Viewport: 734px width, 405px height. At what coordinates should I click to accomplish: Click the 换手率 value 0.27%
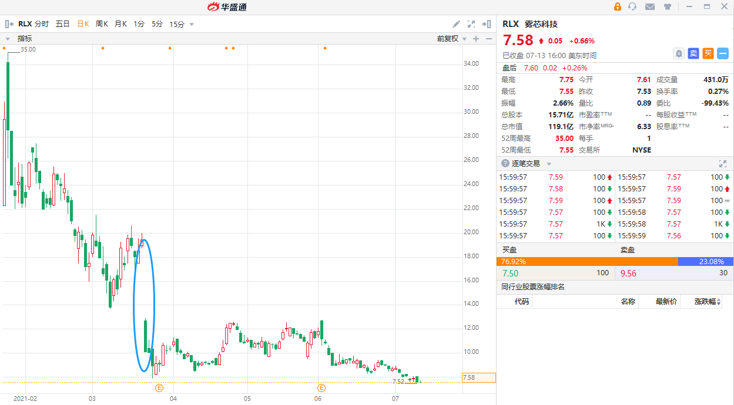coord(718,92)
